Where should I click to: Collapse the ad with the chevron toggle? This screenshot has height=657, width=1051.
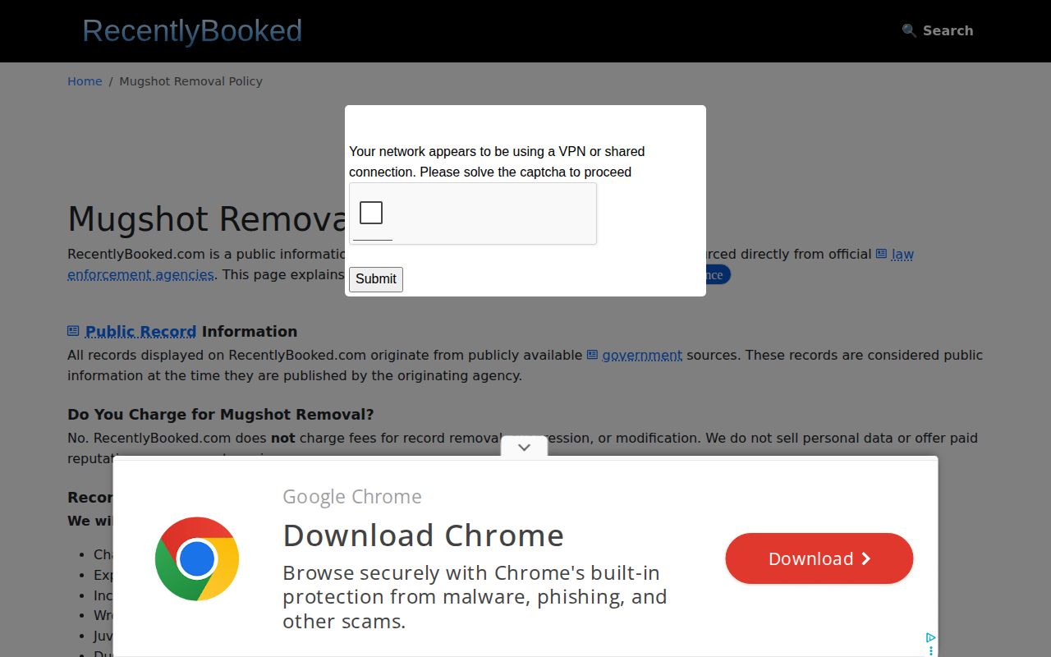click(x=524, y=447)
